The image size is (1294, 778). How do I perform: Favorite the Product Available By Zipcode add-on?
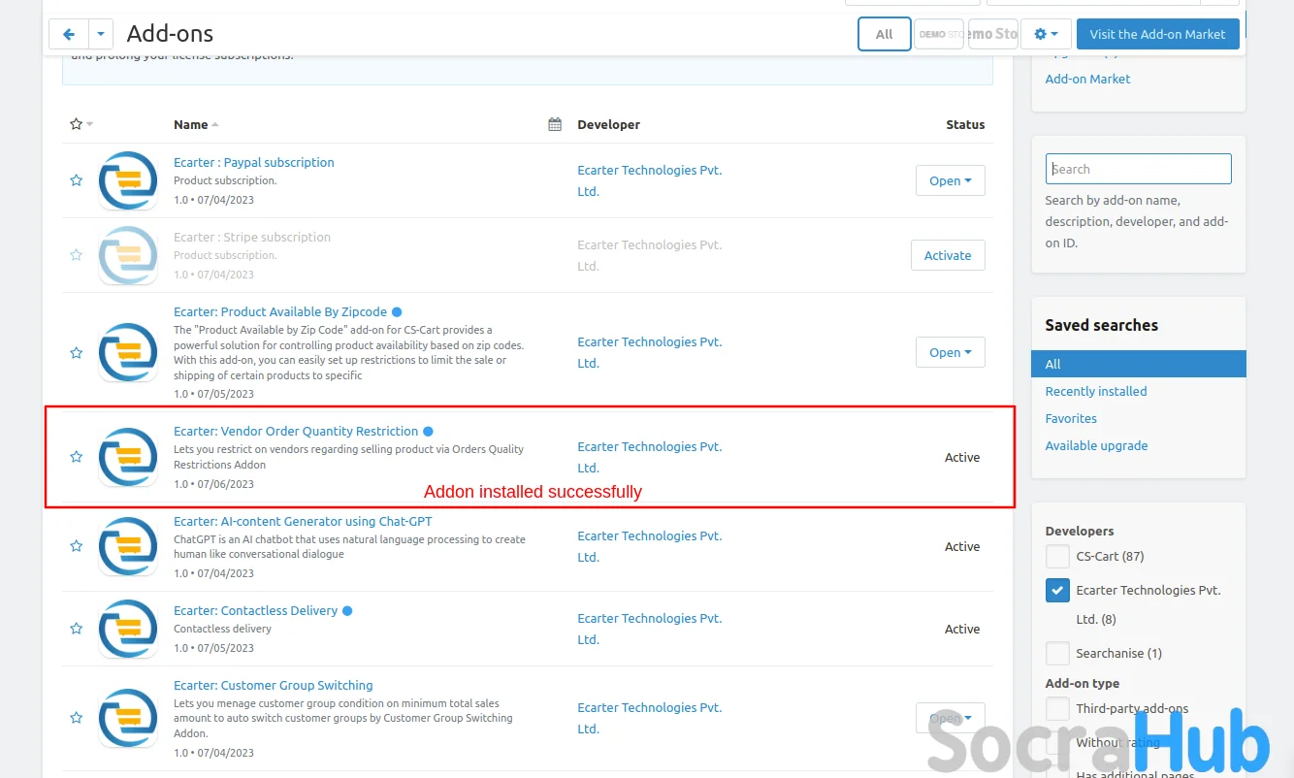click(x=76, y=352)
